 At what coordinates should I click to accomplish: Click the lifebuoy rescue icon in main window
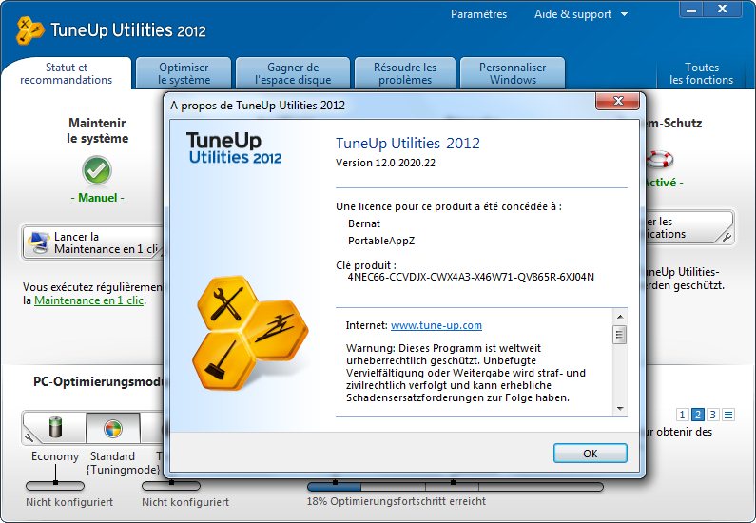click(659, 159)
